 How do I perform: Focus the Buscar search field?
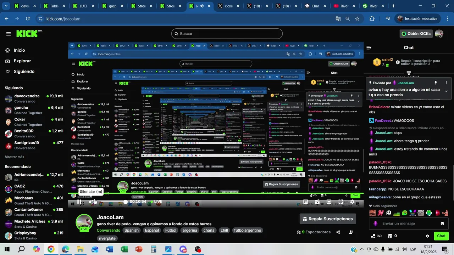227,34
